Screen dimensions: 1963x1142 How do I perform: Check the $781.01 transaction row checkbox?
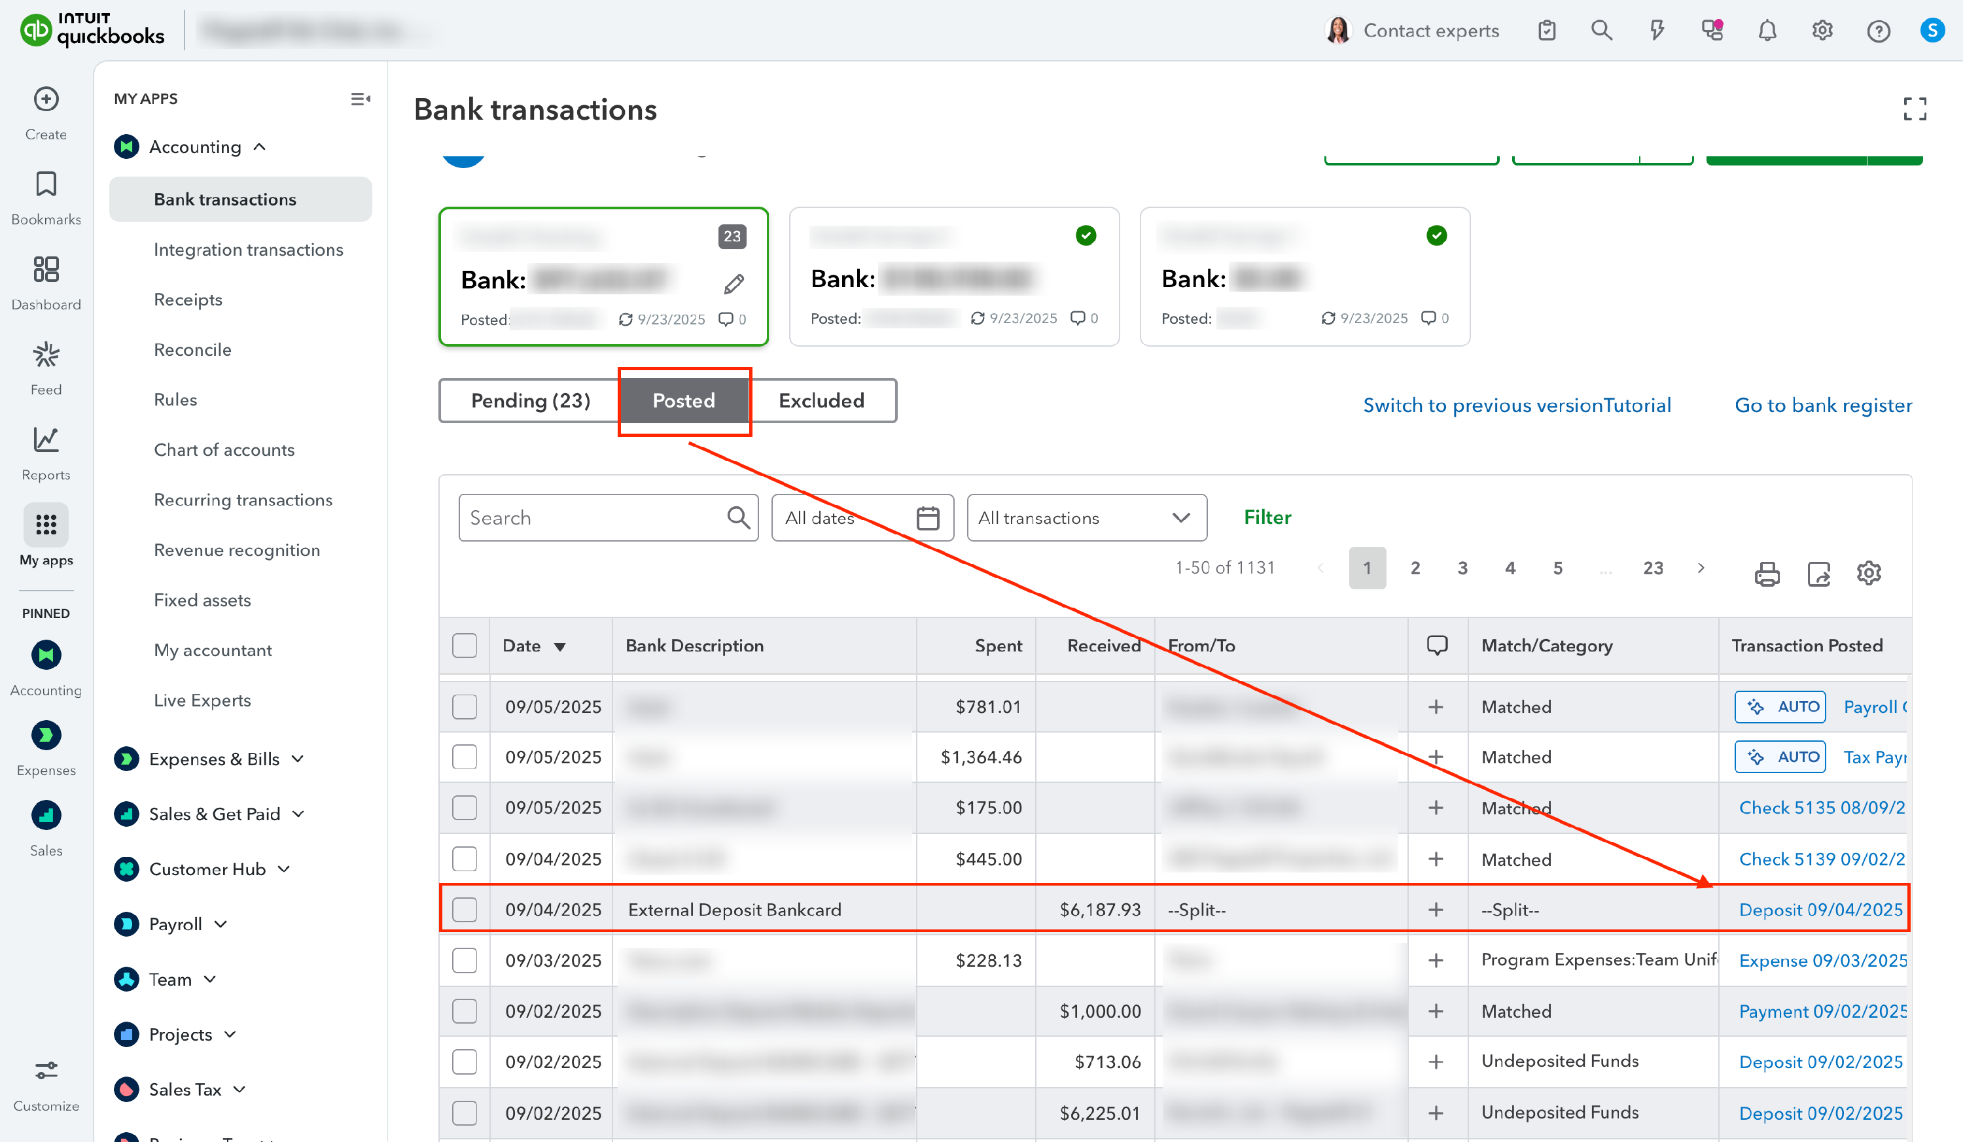[465, 707]
